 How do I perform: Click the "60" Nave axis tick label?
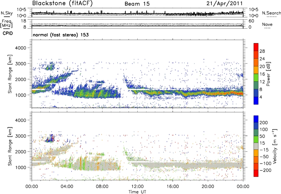251,21
